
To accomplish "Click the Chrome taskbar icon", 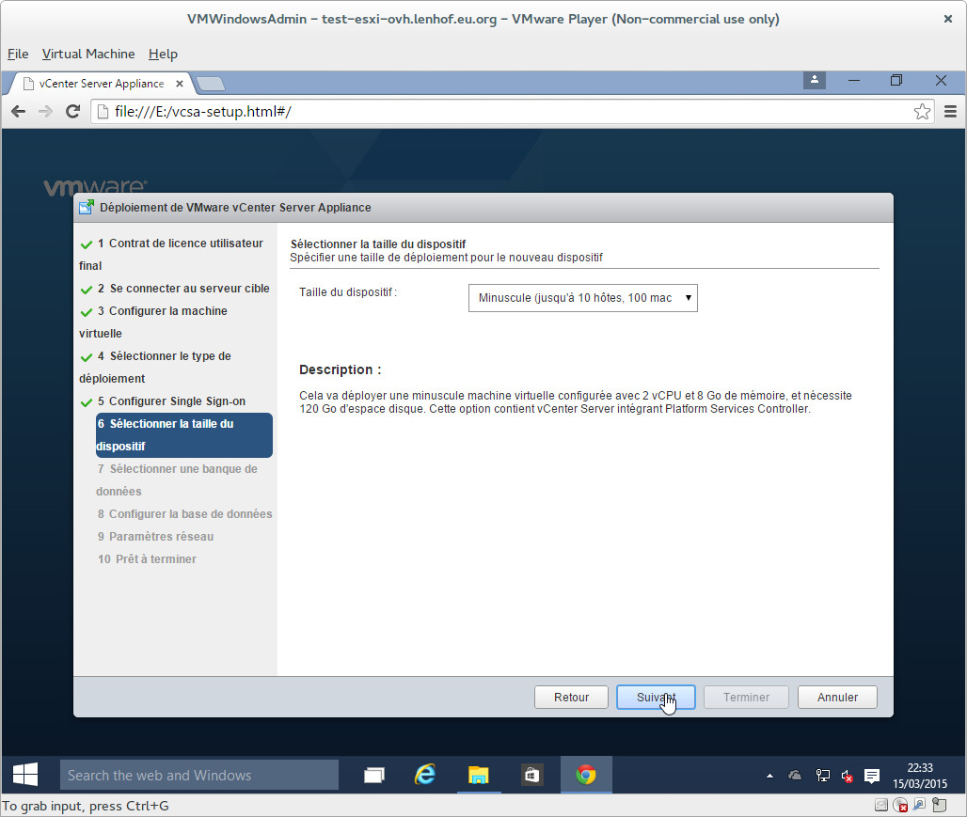I will [586, 775].
